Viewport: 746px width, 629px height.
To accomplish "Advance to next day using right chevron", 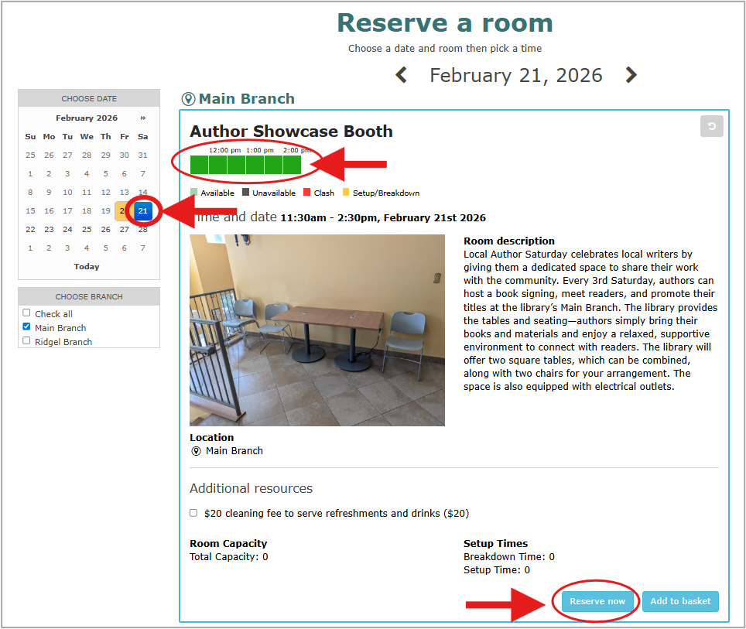I will [x=631, y=75].
